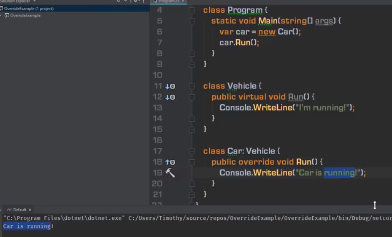Click the var keyword on line 6

coord(227,32)
